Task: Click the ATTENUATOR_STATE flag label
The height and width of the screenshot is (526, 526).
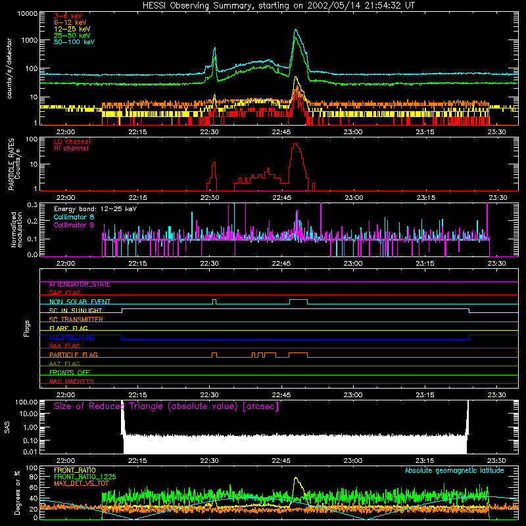Action: [80, 285]
